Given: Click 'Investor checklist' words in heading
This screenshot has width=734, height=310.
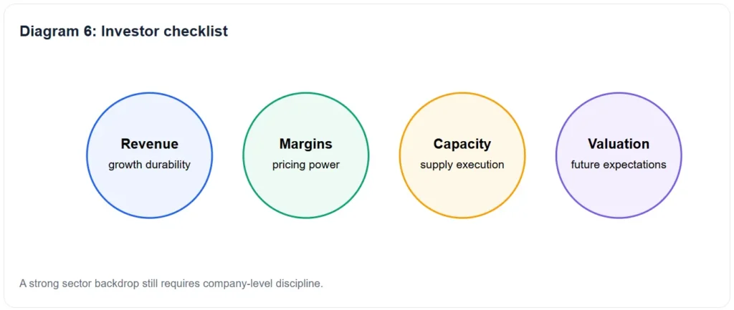Looking at the screenshot, I should (165, 32).
